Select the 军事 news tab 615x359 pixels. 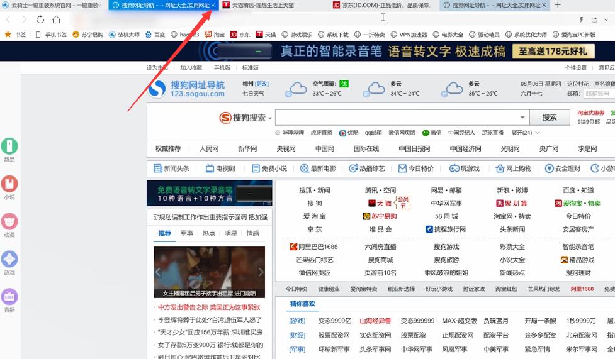click(x=187, y=233)
